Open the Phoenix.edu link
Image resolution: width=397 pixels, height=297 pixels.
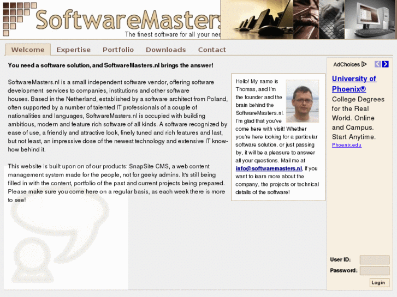(x=347, y=145)
